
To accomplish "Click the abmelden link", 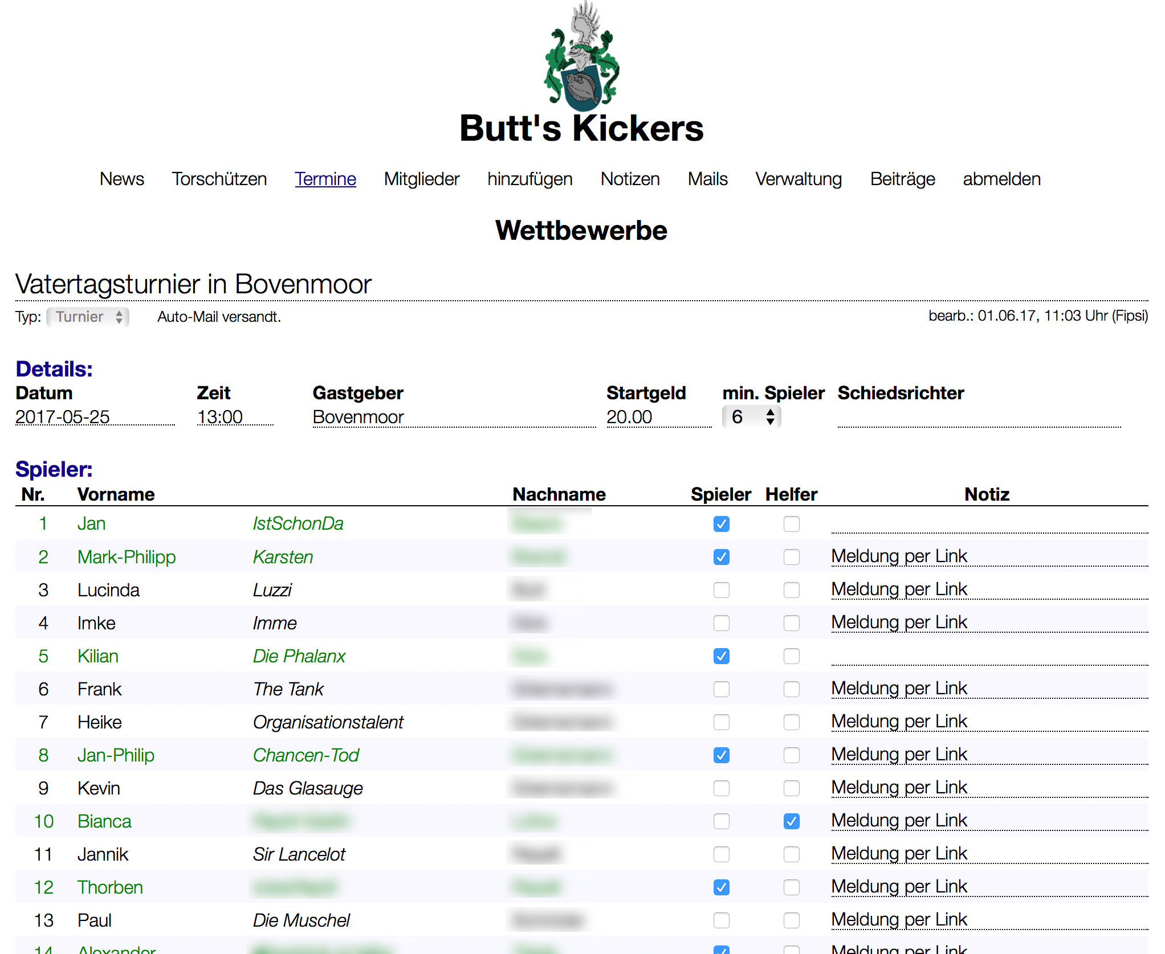I will 1001,179.
